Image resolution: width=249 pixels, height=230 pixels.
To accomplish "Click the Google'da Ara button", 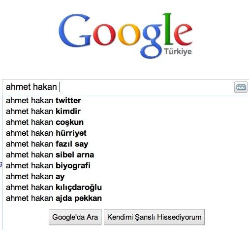I will (75, 217).
